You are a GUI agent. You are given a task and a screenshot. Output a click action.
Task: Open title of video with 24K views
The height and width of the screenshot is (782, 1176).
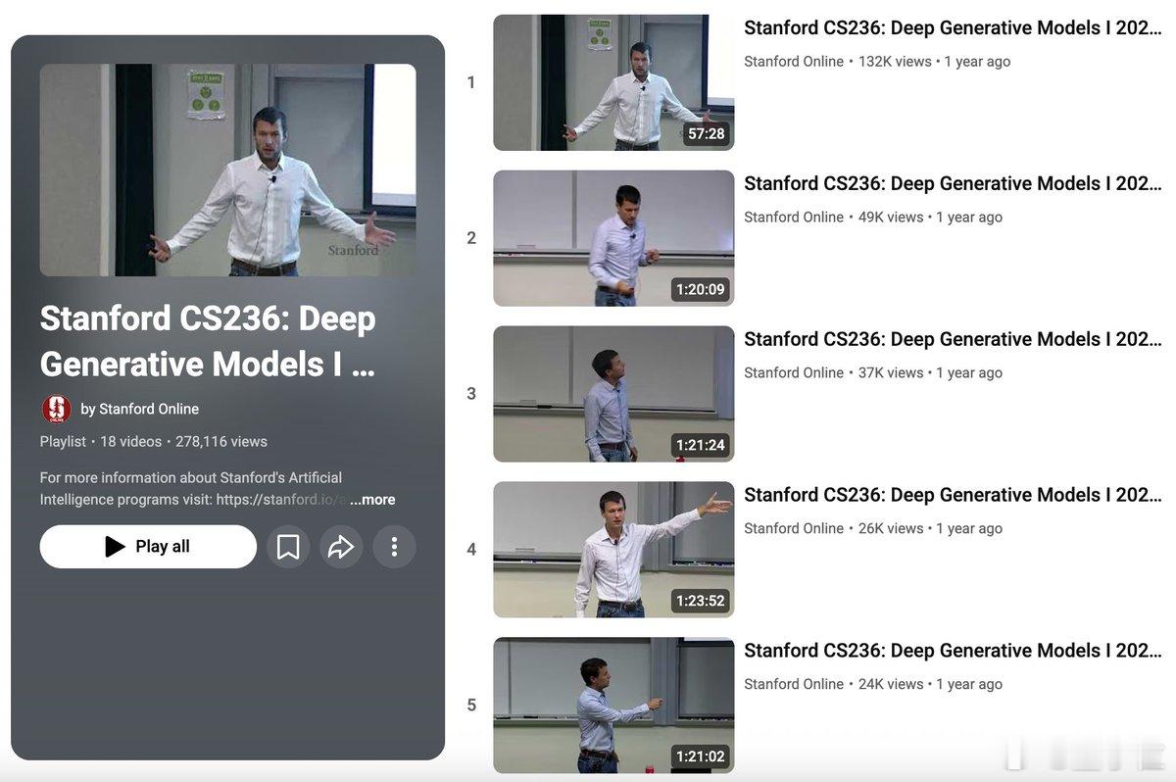pos(953,651)
